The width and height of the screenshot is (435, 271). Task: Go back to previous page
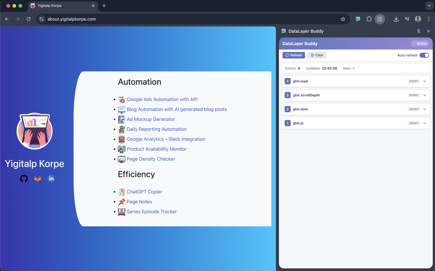(x=7, y=19)
